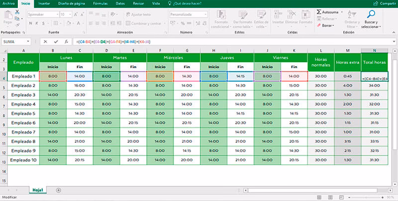
Task: Open the Personalizada number format dropdown
Action: (205, 15)
